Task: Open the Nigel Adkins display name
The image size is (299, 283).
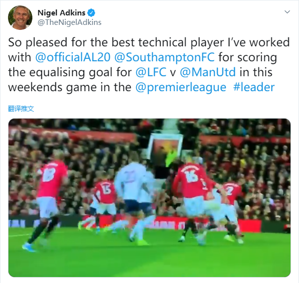Action: pyautogui.click(x=61, y=13)
